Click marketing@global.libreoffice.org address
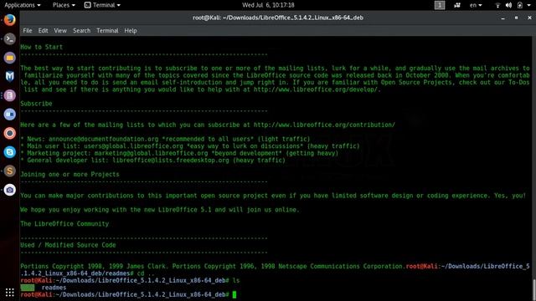The width and height of the screenshot is (536, 301). (x=151, y=153)
